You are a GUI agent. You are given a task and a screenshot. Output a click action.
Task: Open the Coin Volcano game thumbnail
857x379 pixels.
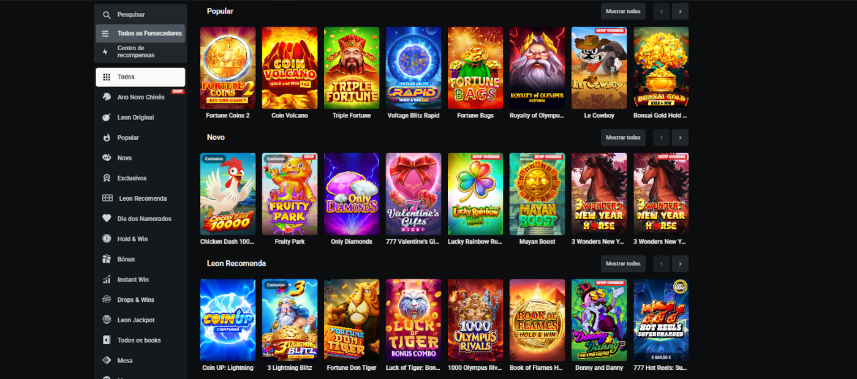click(290, 68)
